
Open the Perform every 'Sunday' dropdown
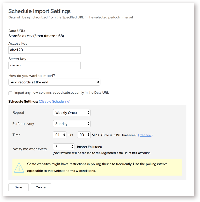click(x=72, y=124)
